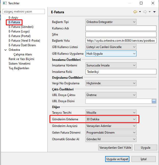The image size is (159, 165).
Task: Click the İptal button
Action: click(143, 159)
